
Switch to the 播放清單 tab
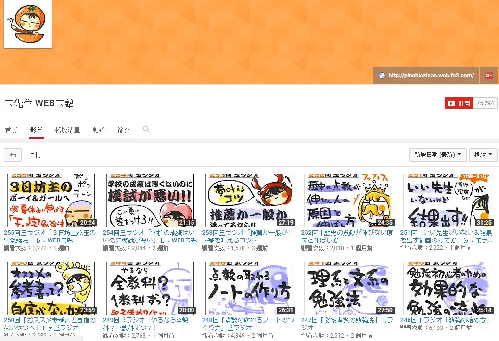[67, 130]
